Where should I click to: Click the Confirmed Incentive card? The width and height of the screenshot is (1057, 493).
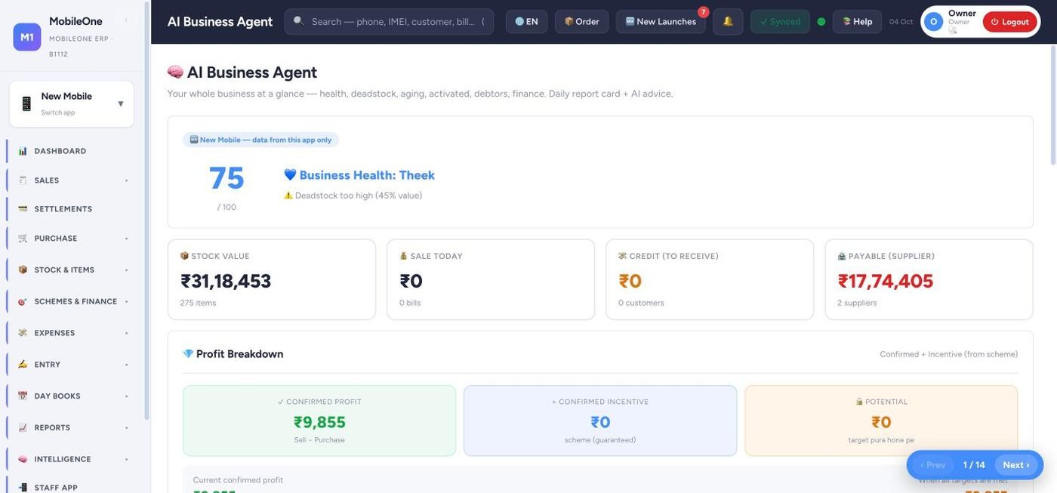point(600,421)
